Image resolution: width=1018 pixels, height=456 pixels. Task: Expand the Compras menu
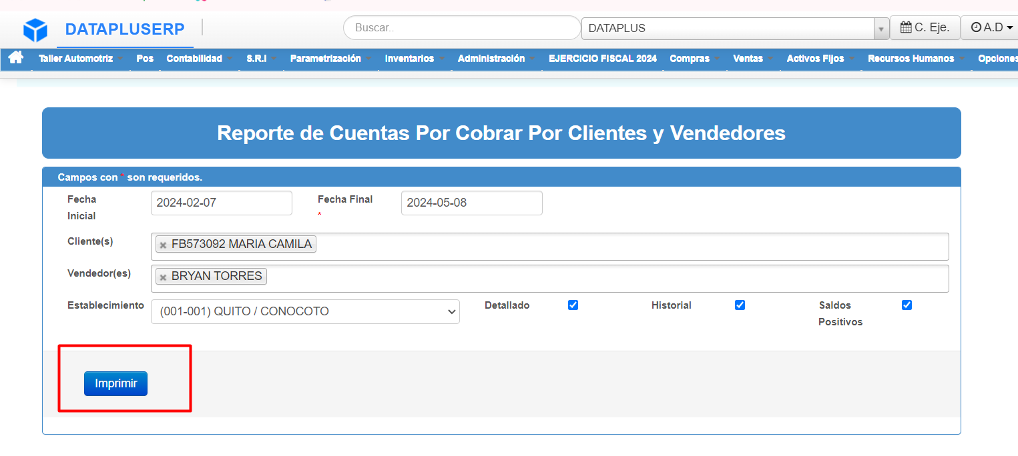tap(695, 59)
